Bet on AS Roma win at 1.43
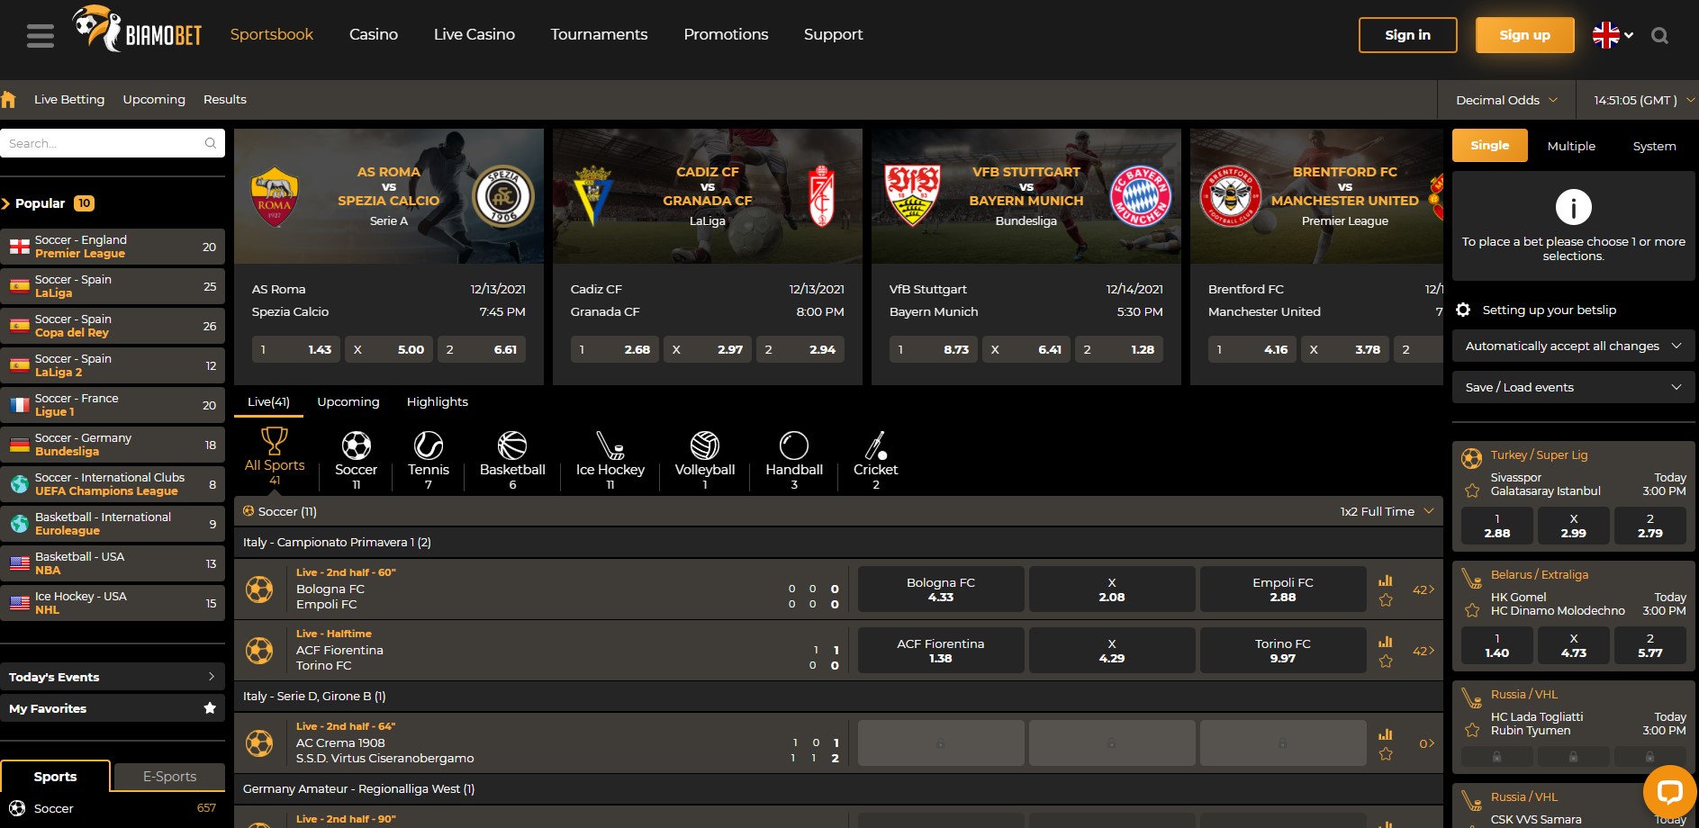Screen dimensions: 1699x828 [295, 349]
